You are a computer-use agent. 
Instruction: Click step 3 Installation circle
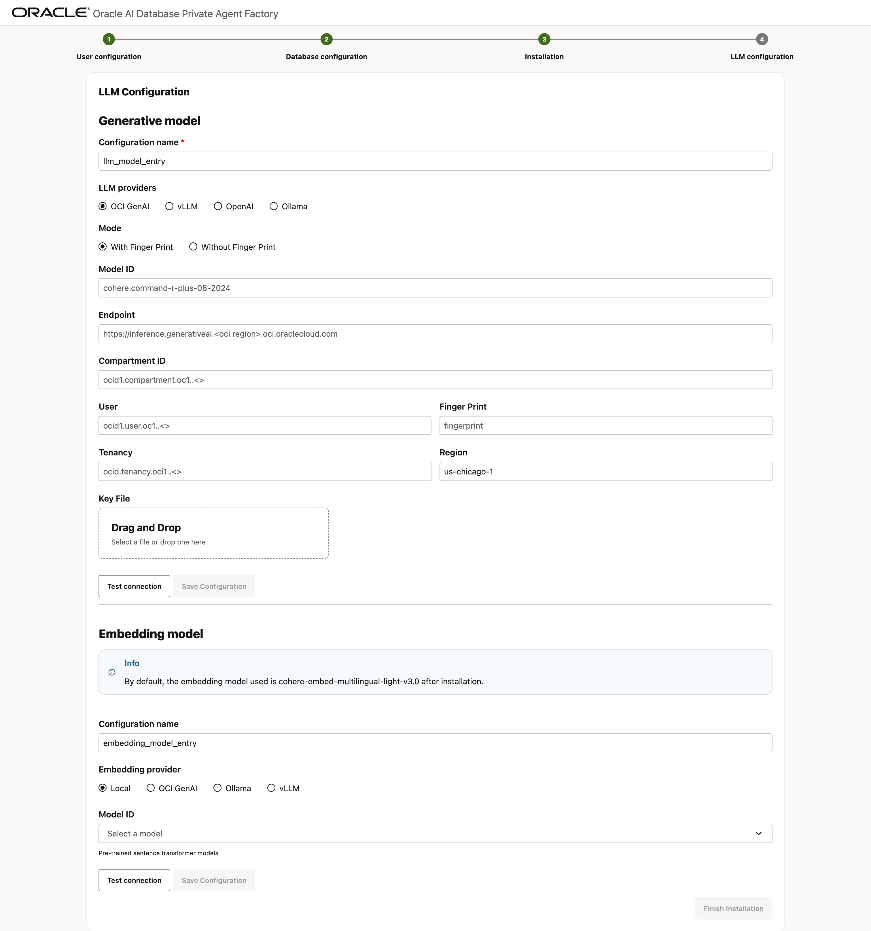pyautogui.click(x=544, y=39)
